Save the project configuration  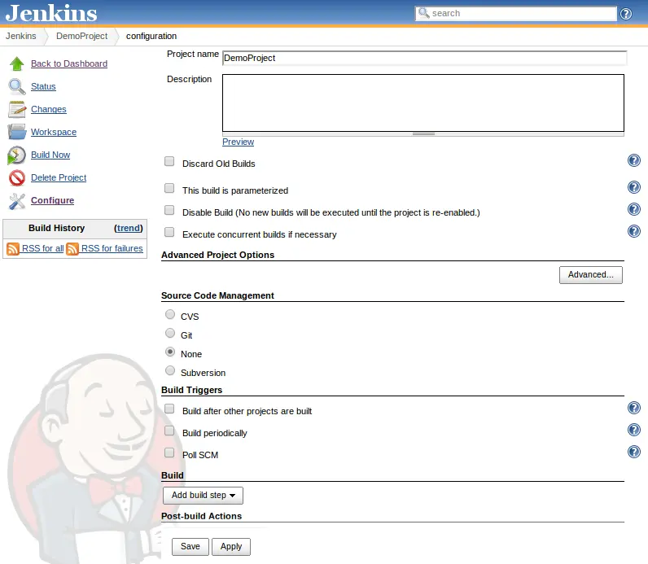click(x=190, y=547)
